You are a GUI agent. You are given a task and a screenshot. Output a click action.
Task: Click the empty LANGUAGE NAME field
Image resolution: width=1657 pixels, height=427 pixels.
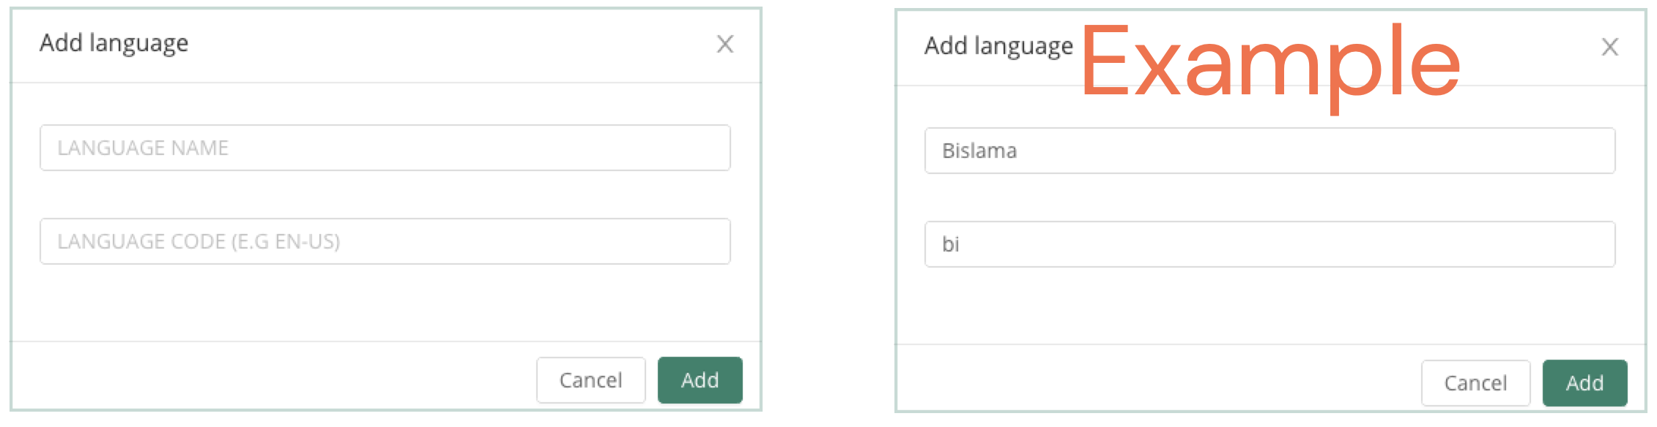385,148
